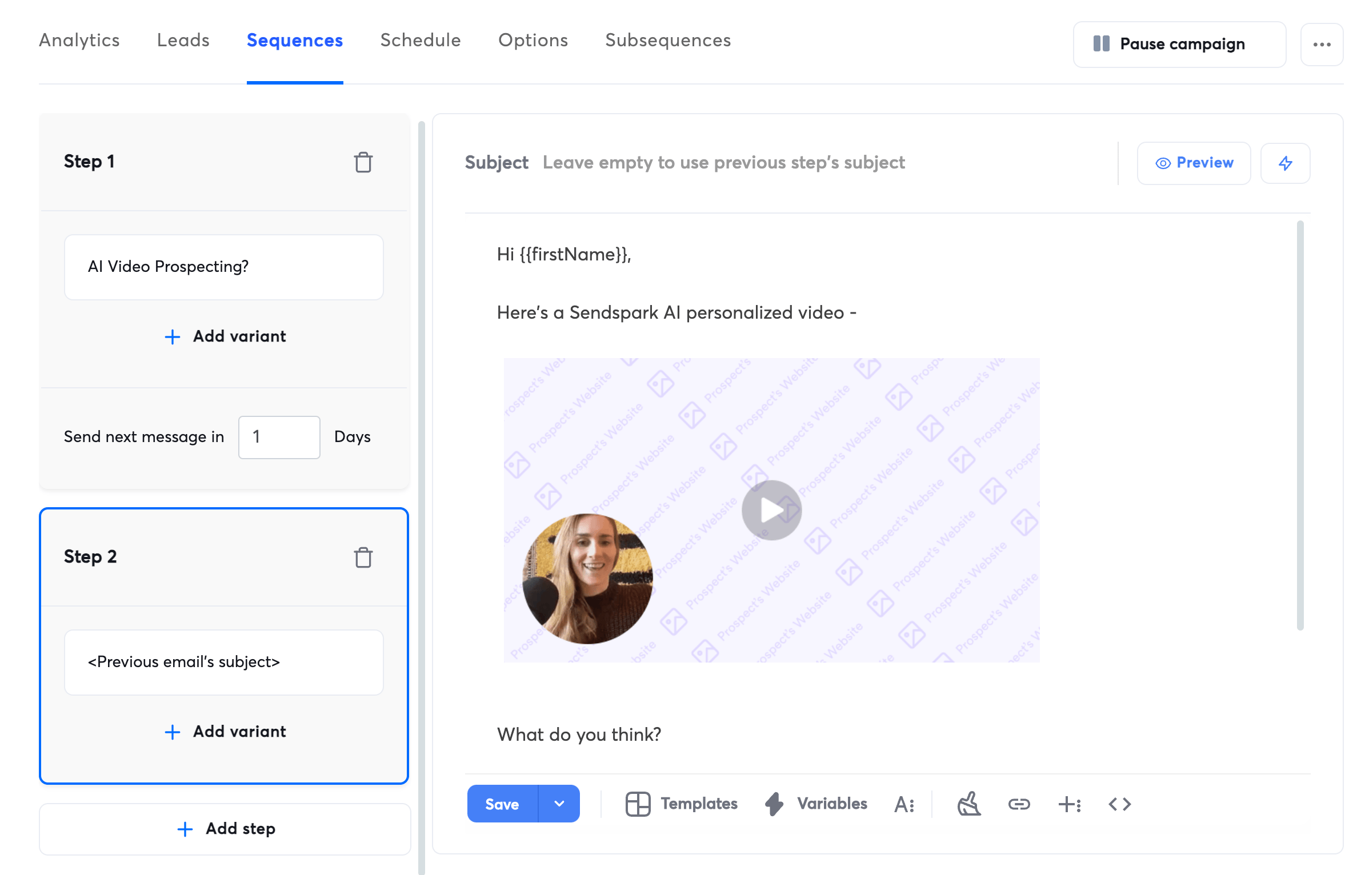Play the embedded Sendspark video
Screen dimensions: 1369x875
point(771,510)
